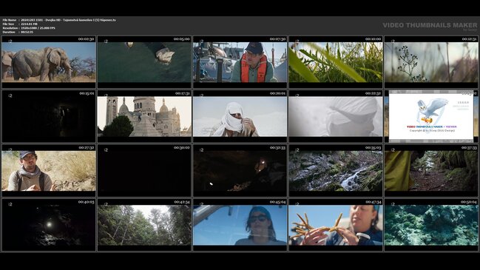Select the white-scarf wrapped face thumbnail at 00:20:01
The image size is (480, 270).
pyautogui.click(x=240, y=116)
